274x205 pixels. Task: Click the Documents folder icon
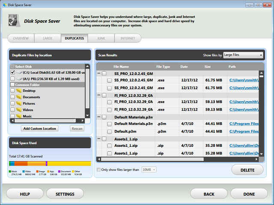coord(18,97)
